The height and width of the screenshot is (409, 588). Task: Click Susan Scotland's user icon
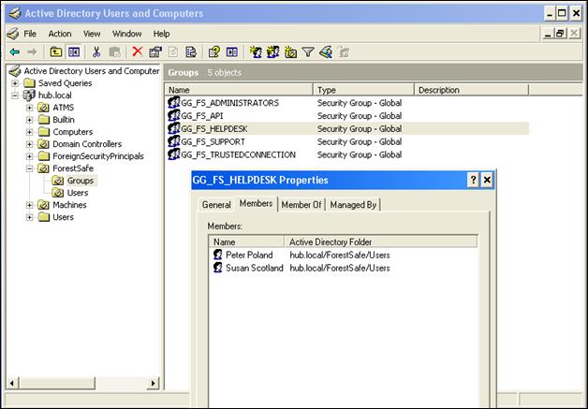[x=218, y=268]
